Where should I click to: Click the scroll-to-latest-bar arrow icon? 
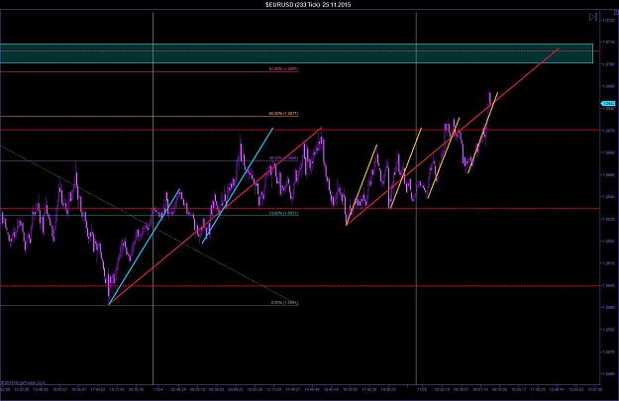coord(593,17)
